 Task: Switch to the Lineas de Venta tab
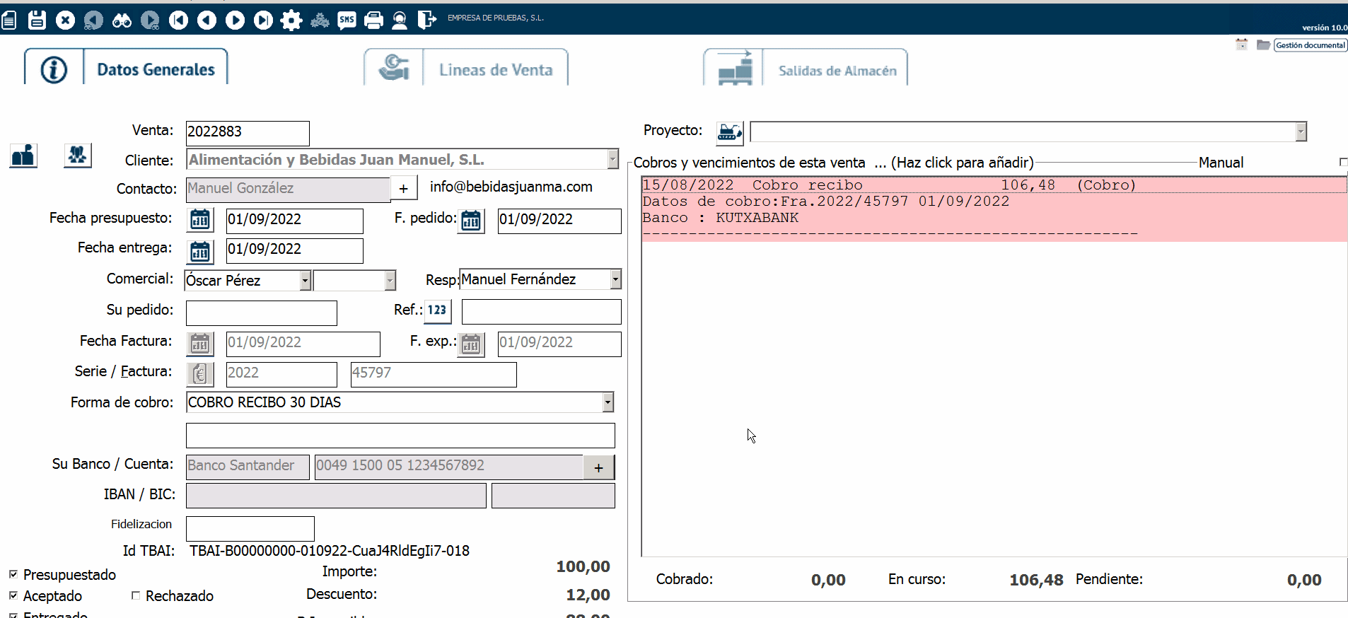tap(495, 69)
